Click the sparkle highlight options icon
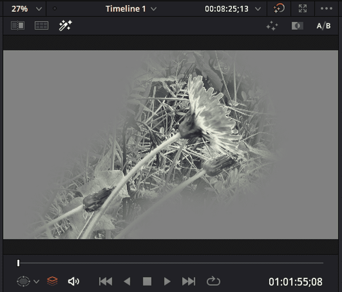Screen dimensions: 342x292 pos(272,26)
